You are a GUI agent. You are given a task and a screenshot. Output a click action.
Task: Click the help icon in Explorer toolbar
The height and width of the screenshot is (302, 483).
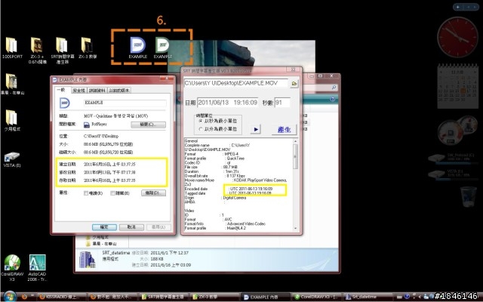[x=332, y=100]
